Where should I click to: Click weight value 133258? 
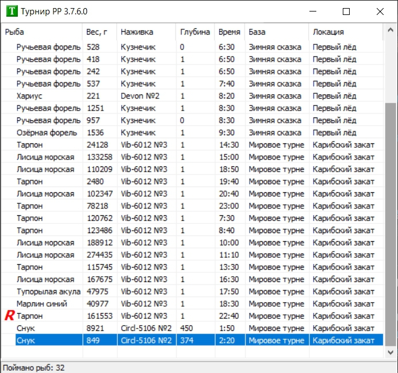click(99, 157)
